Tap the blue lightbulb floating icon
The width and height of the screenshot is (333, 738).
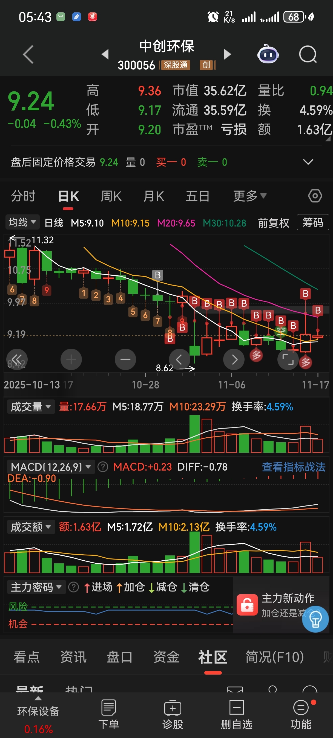click(x=315, y=619)
